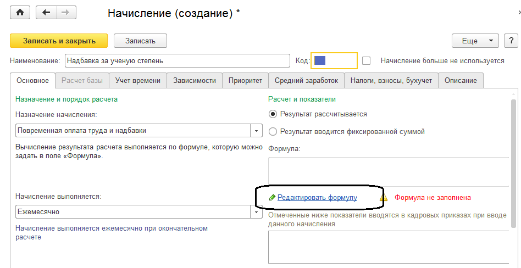Click the yellow warning triangle icon

click(384, 198)
